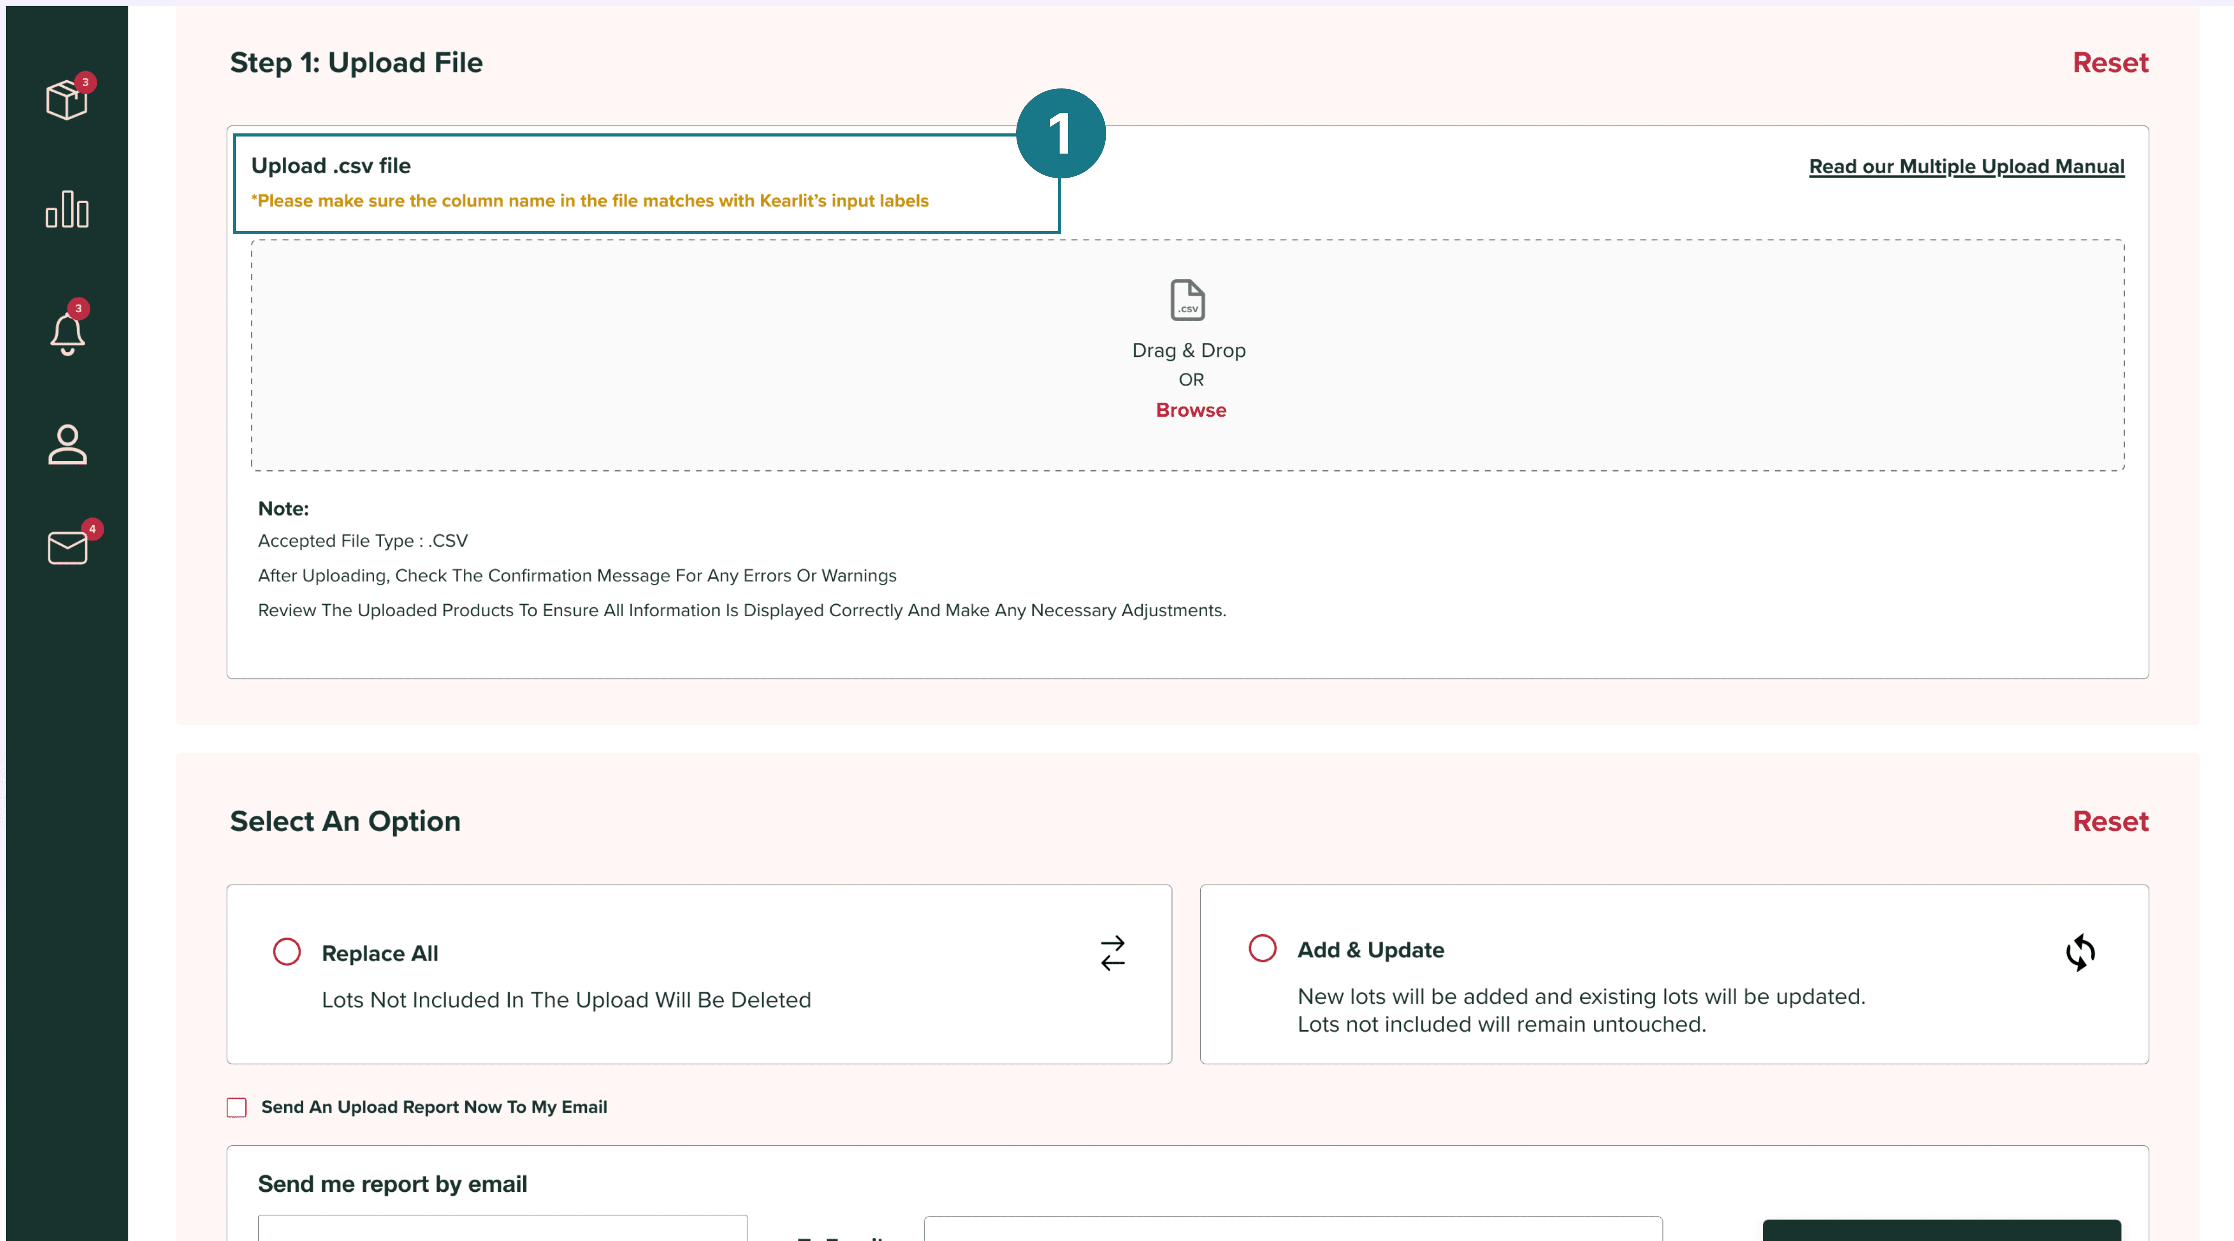The image size is (2234, 1241).
Task: Click Browse to choose a file
Action: click(1190, 410)
